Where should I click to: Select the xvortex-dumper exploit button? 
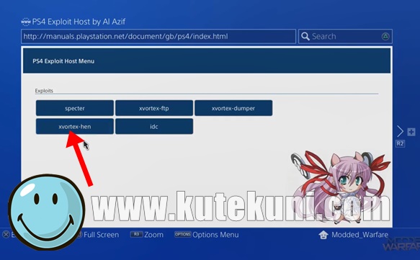click(233, 108)
